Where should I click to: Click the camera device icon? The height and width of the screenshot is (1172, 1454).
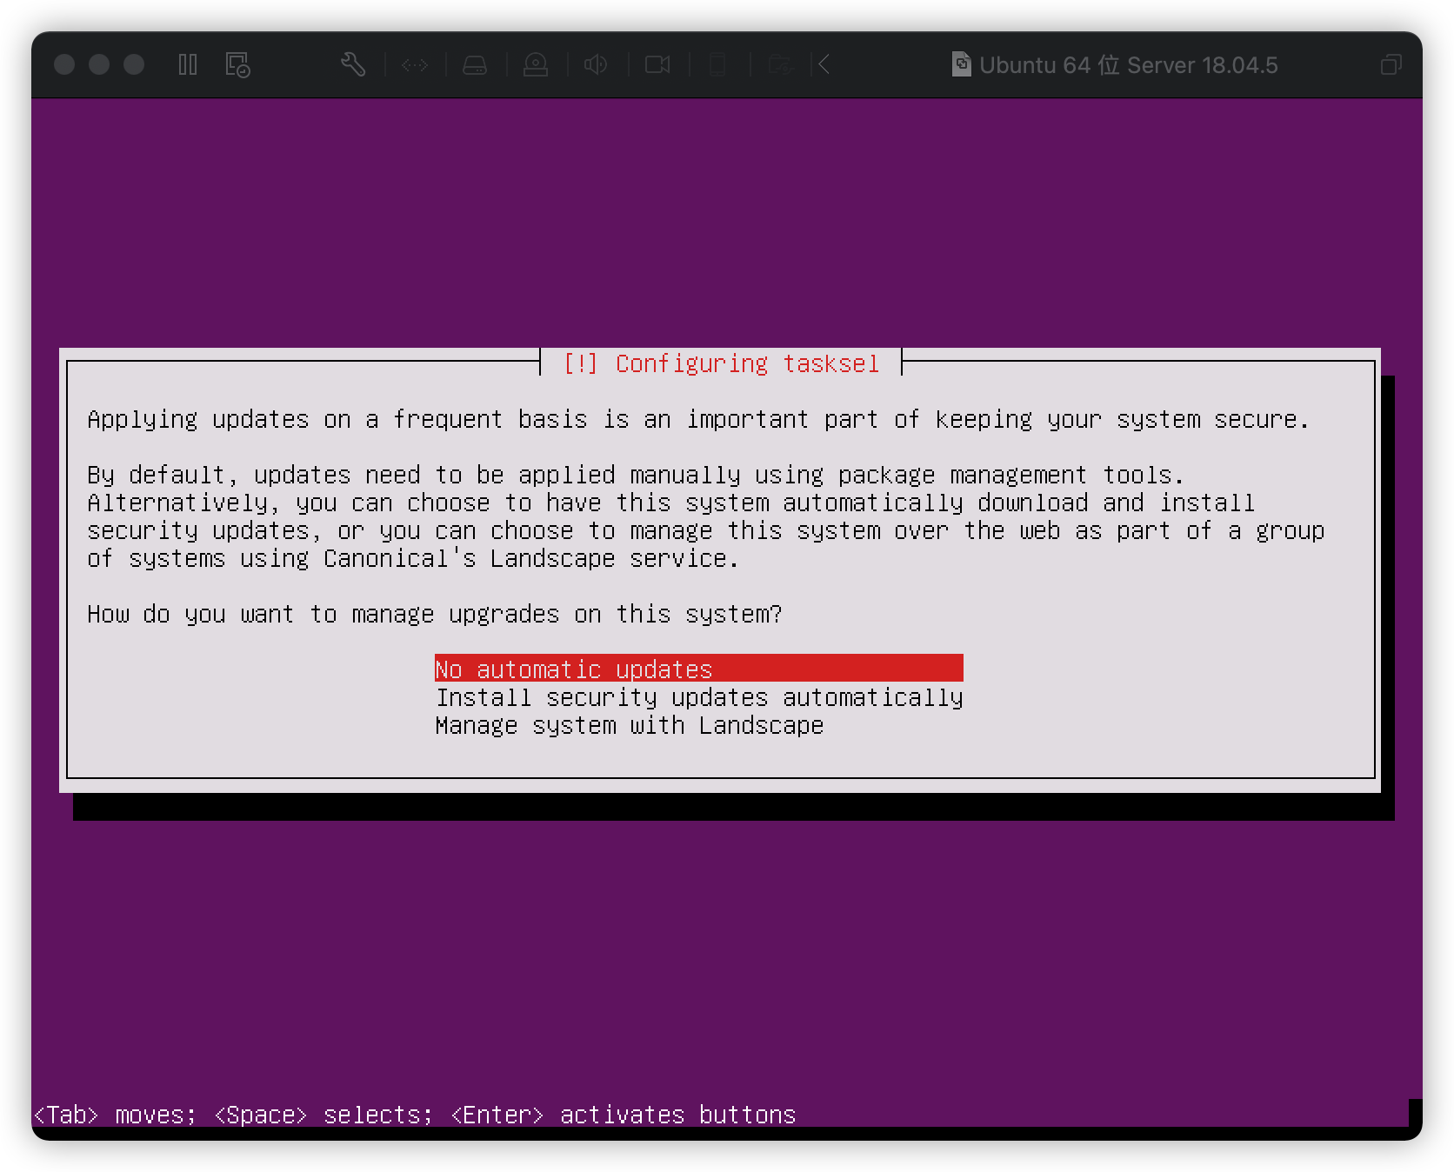pyautogui.click(x=657, y=64)
